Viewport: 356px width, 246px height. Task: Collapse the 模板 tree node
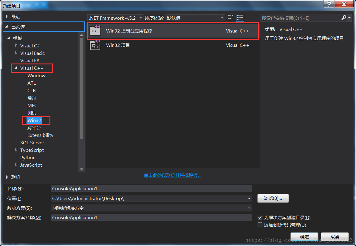pyautogui.click(x=9, y=38)
